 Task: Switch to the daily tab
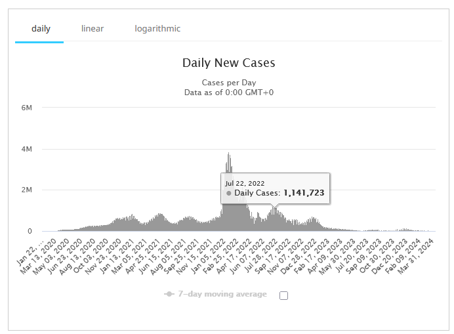point(41,29)
